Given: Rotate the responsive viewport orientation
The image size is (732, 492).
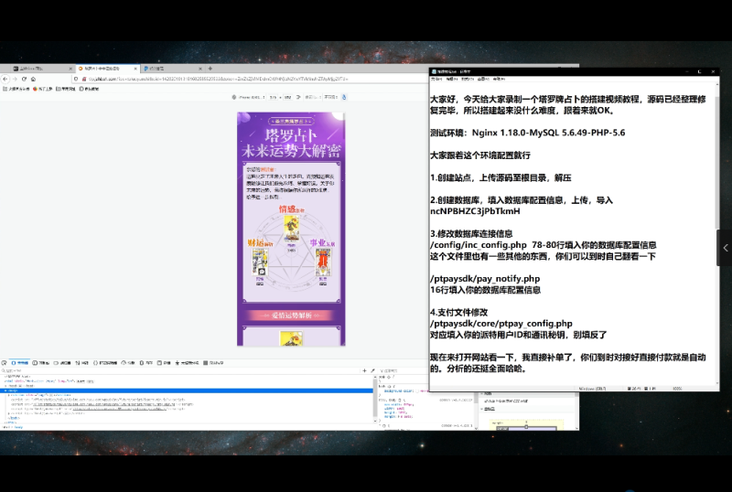Looking at the screenshot, I should pos(298,96).
